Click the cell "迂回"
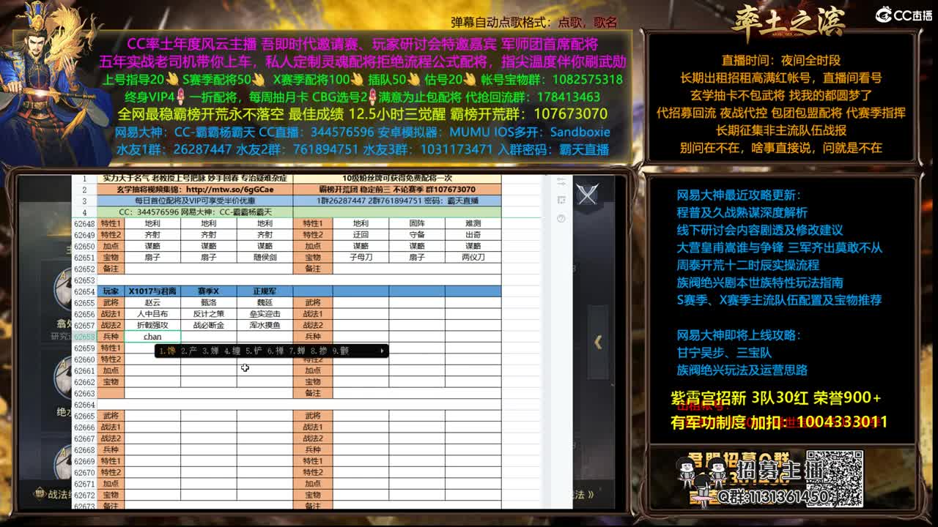The height and width of the screenshot is (527, 938). [361, 235]
